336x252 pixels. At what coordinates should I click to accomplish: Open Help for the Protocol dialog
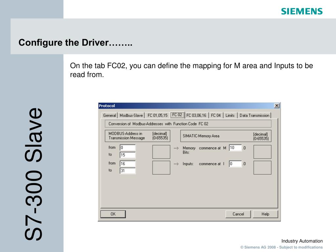pyautogui.click(x=265, y=214)
